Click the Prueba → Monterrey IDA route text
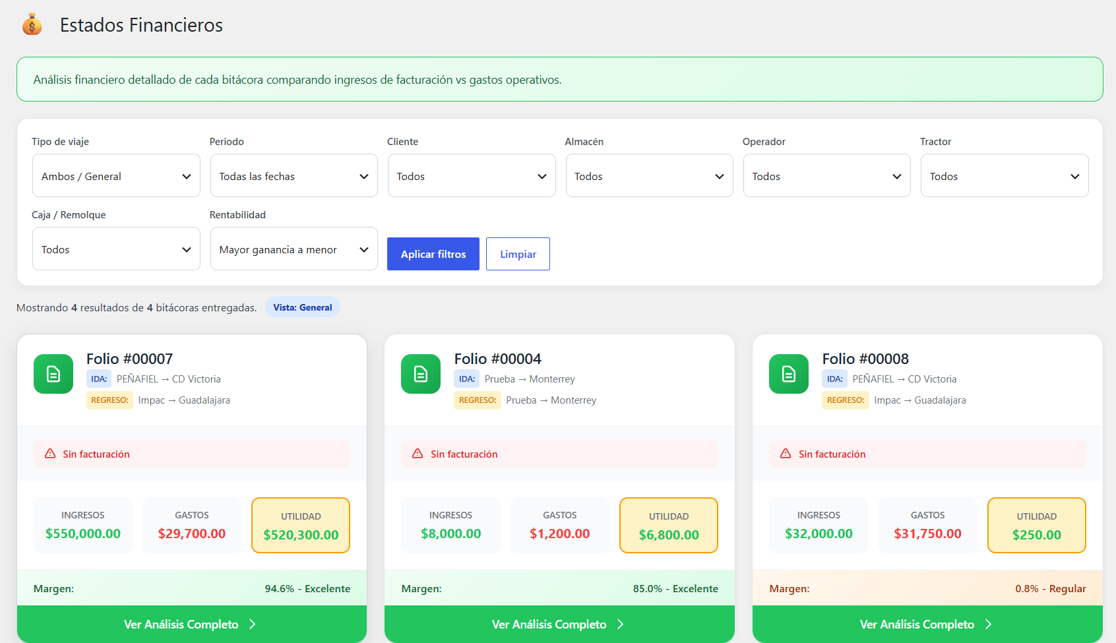Viewport: 1116px width, 643px height. 530,379
